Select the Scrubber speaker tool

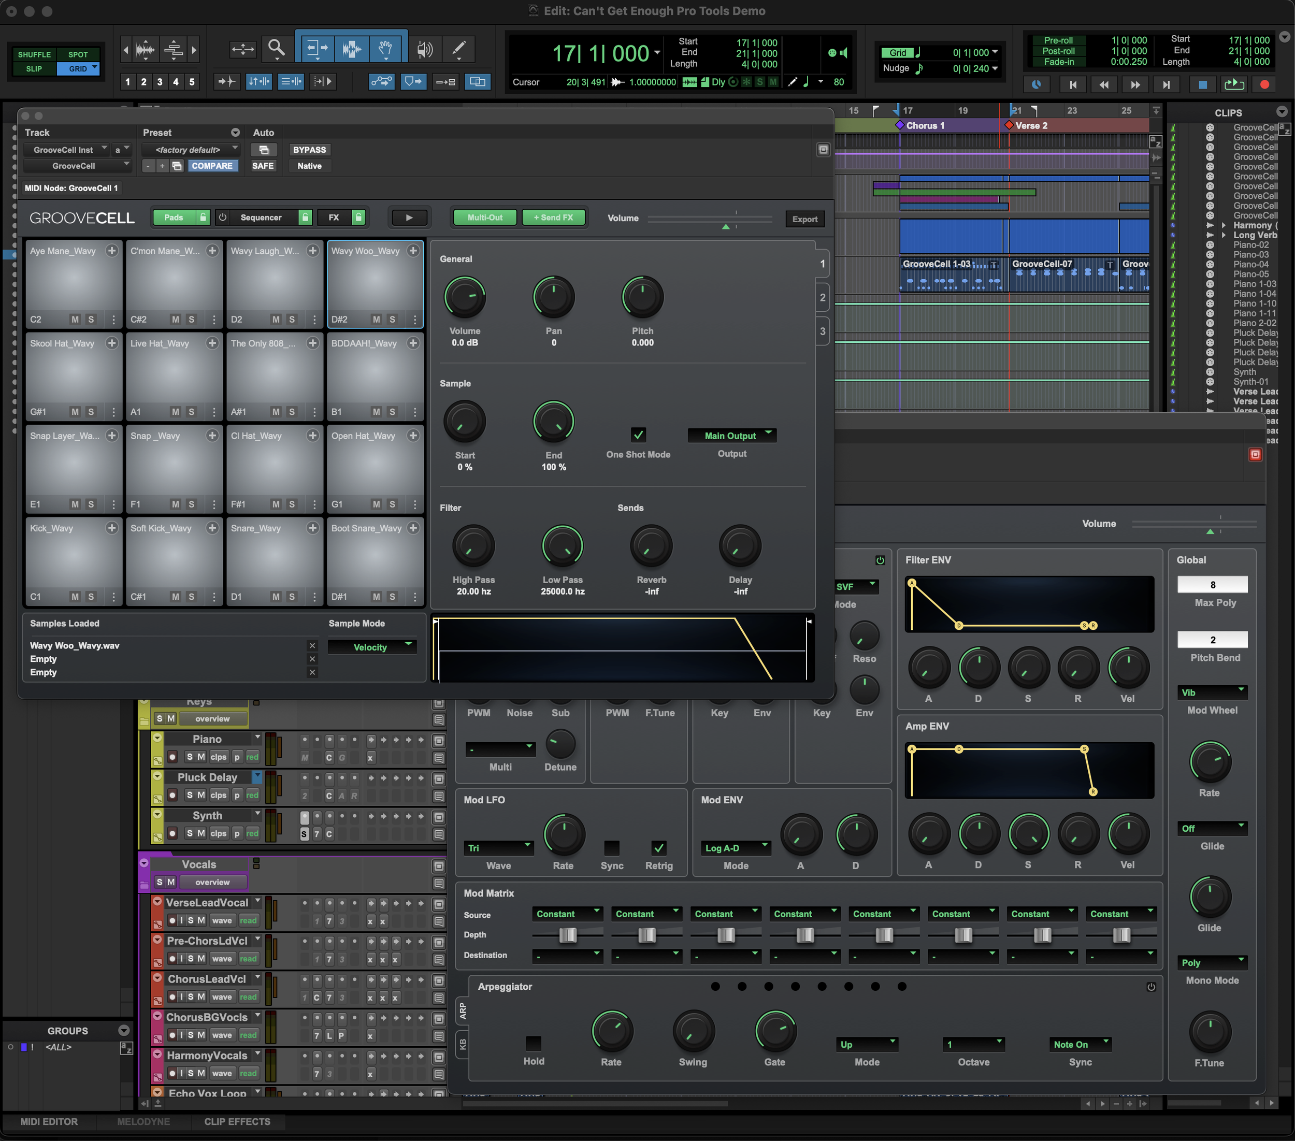tap(424, 49)
